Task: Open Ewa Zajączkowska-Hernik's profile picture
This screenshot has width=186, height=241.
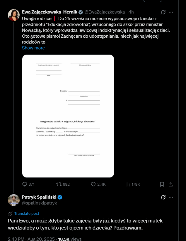Action: pos(14,15)
